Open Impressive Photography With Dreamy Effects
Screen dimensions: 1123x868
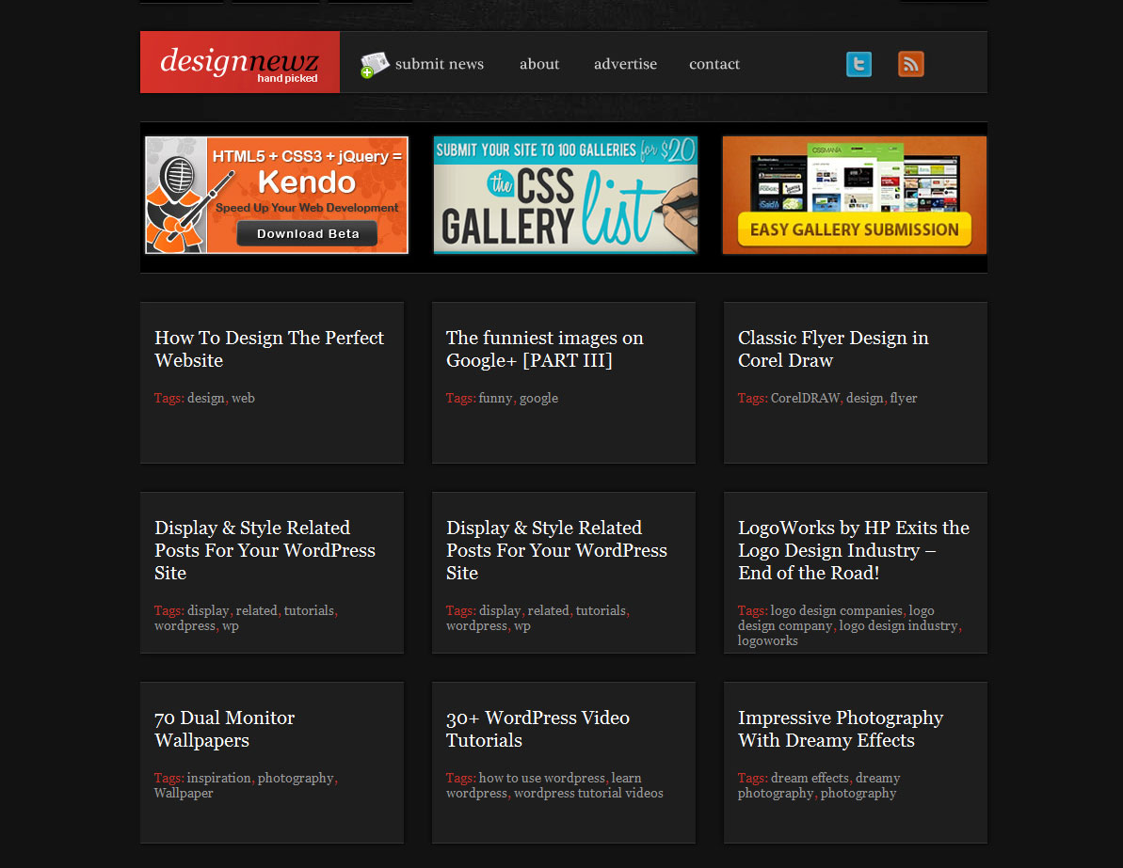(x=841, y=729)
